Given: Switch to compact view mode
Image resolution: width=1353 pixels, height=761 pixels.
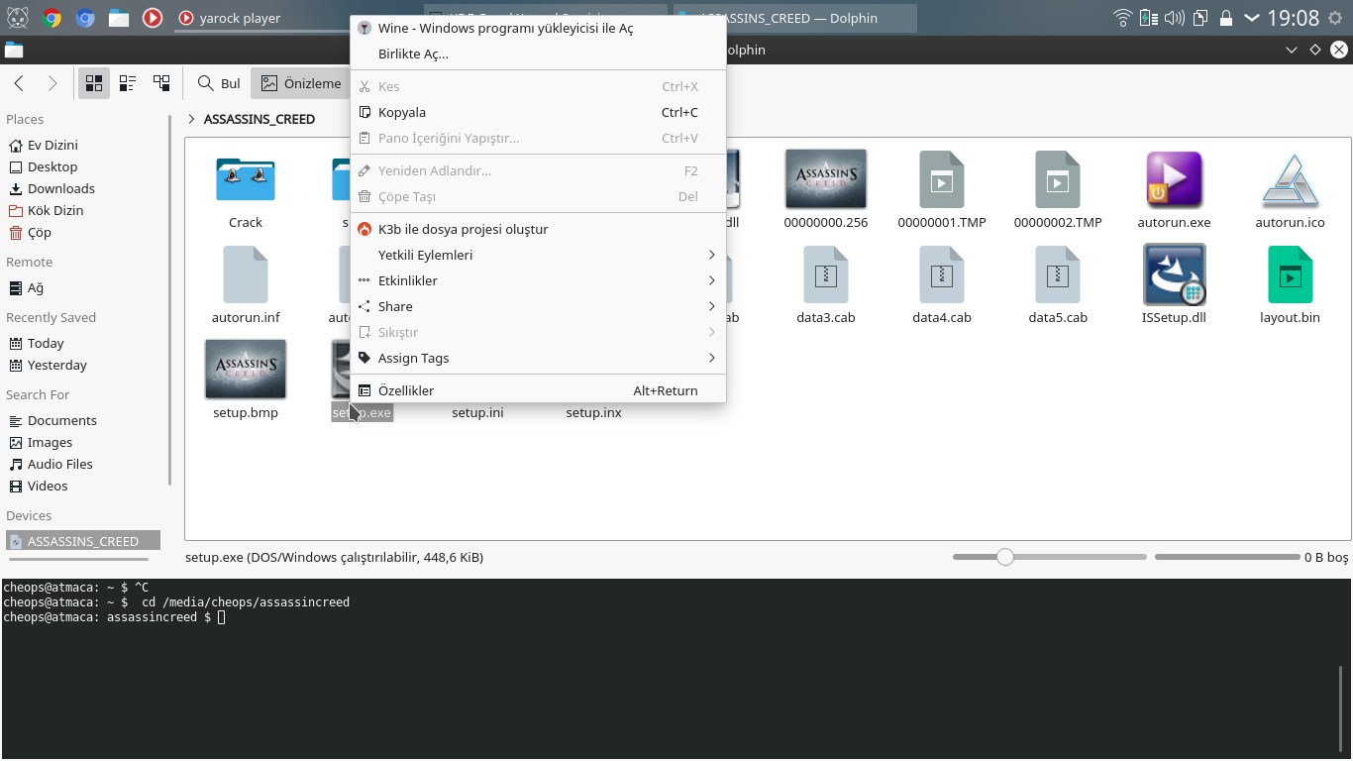Looking at the screenshot, I should pos(128,83).
